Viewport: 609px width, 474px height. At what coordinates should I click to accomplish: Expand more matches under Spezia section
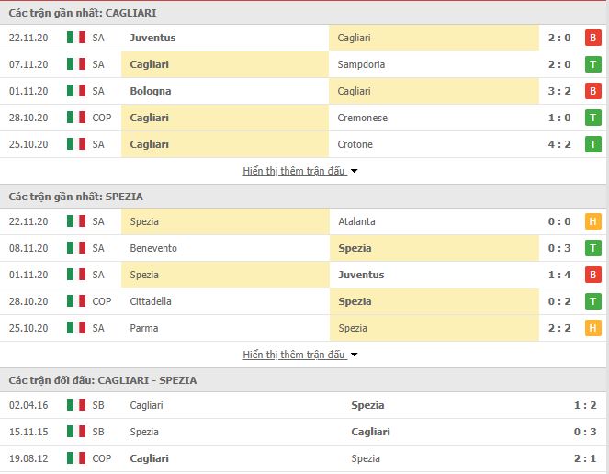(x=294, y=355)
